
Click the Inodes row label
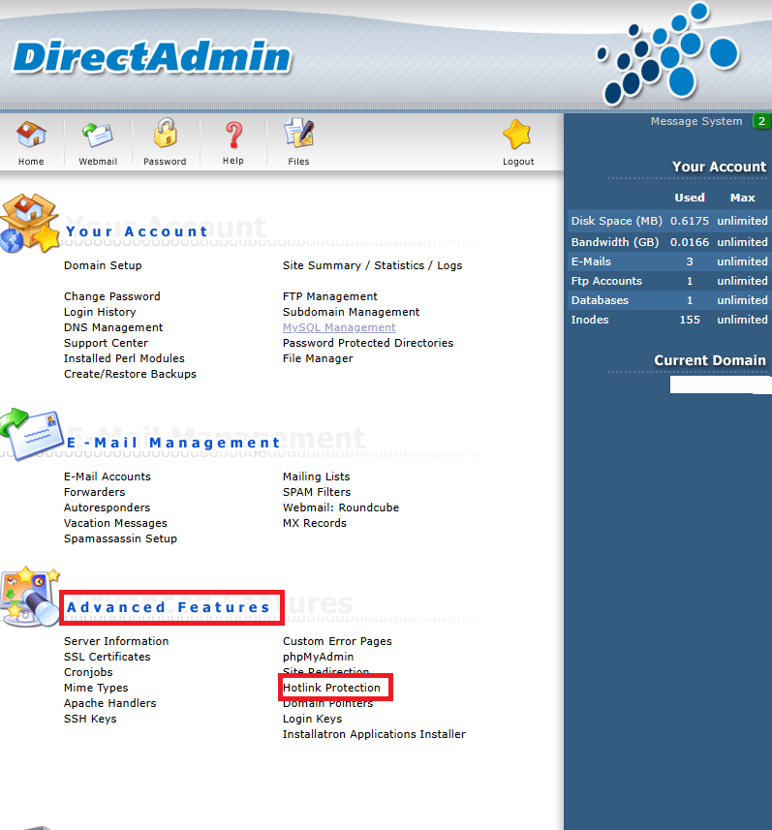(590, 321)
